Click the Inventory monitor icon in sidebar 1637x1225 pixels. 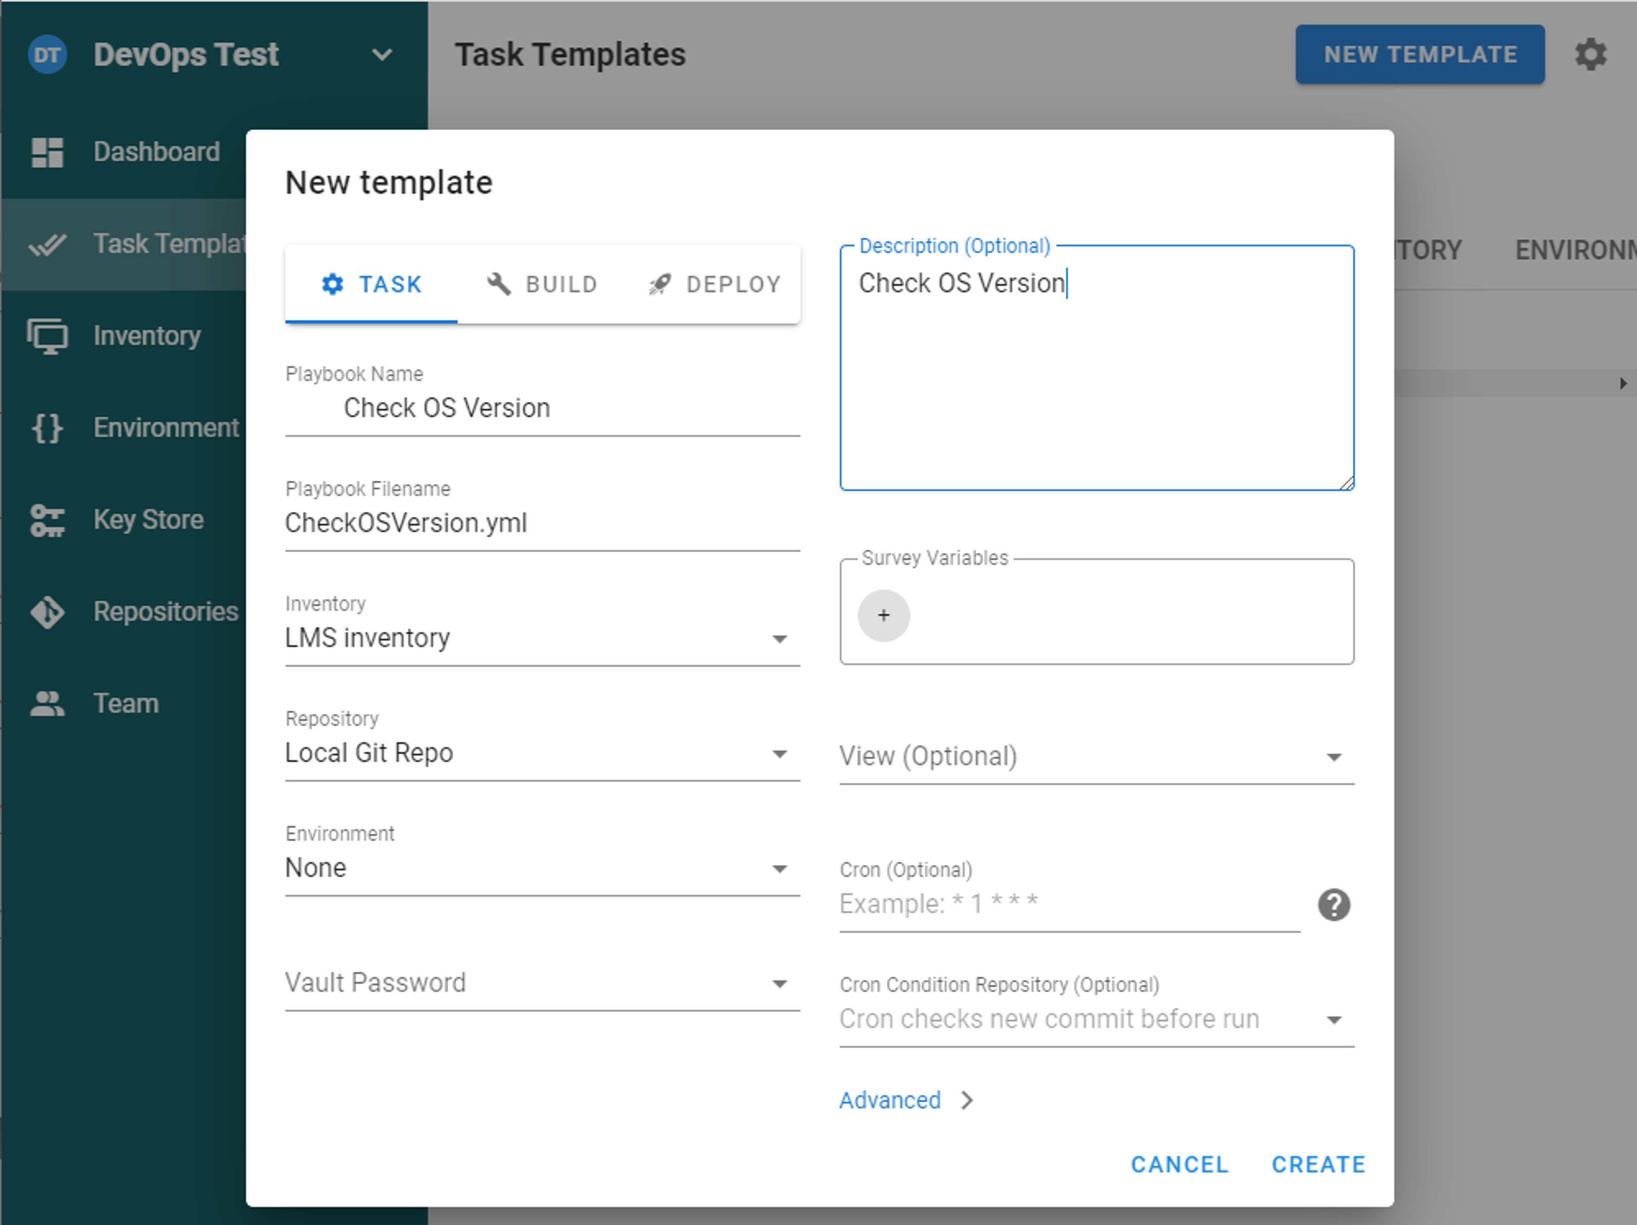(48, 336)
